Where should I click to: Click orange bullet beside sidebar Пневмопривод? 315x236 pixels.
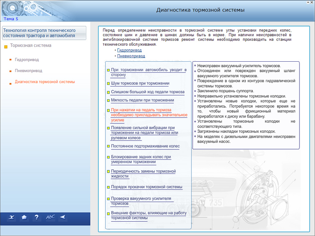[x=11, y=71]
